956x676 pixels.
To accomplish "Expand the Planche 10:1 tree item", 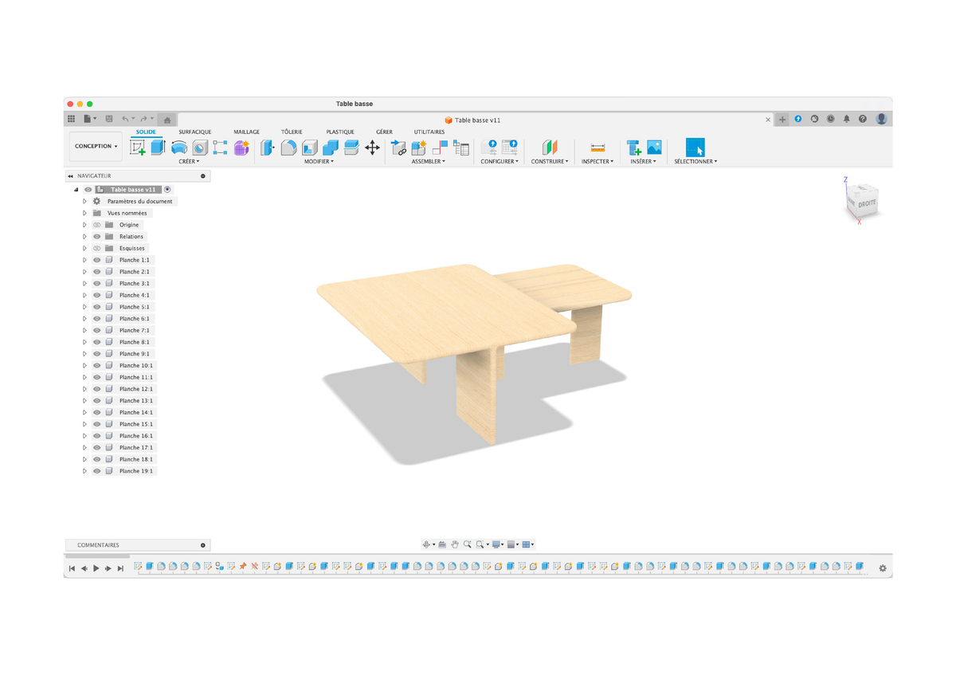I will 84,365.
